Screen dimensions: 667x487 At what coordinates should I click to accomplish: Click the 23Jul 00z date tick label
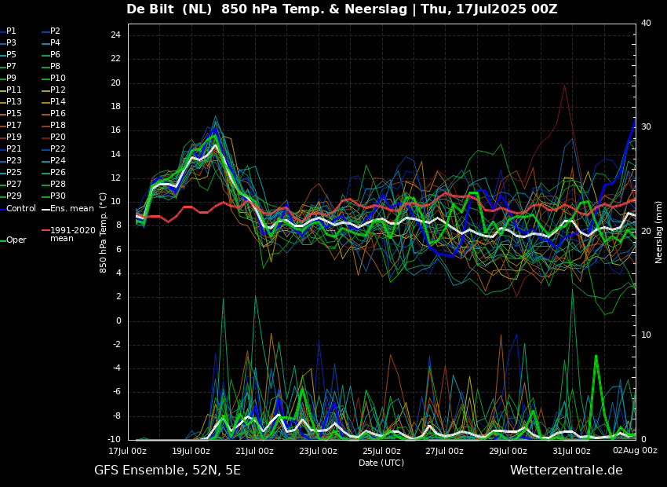318,451
